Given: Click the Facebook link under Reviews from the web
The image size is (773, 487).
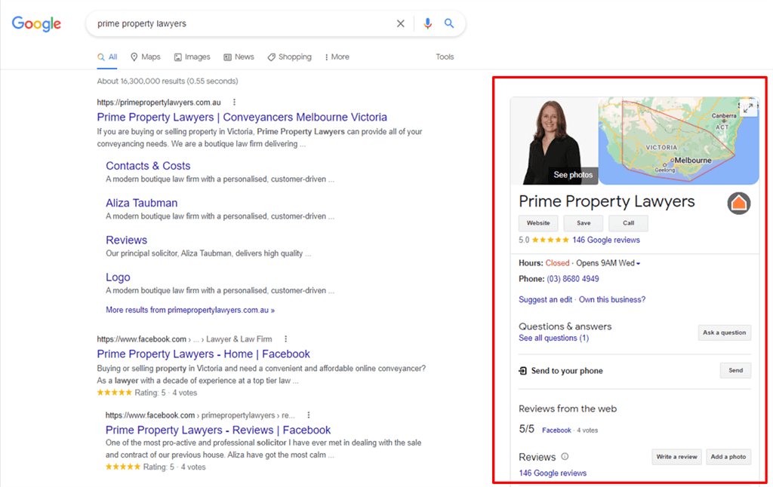Looking at the screenshot, I should click(556, 430).
